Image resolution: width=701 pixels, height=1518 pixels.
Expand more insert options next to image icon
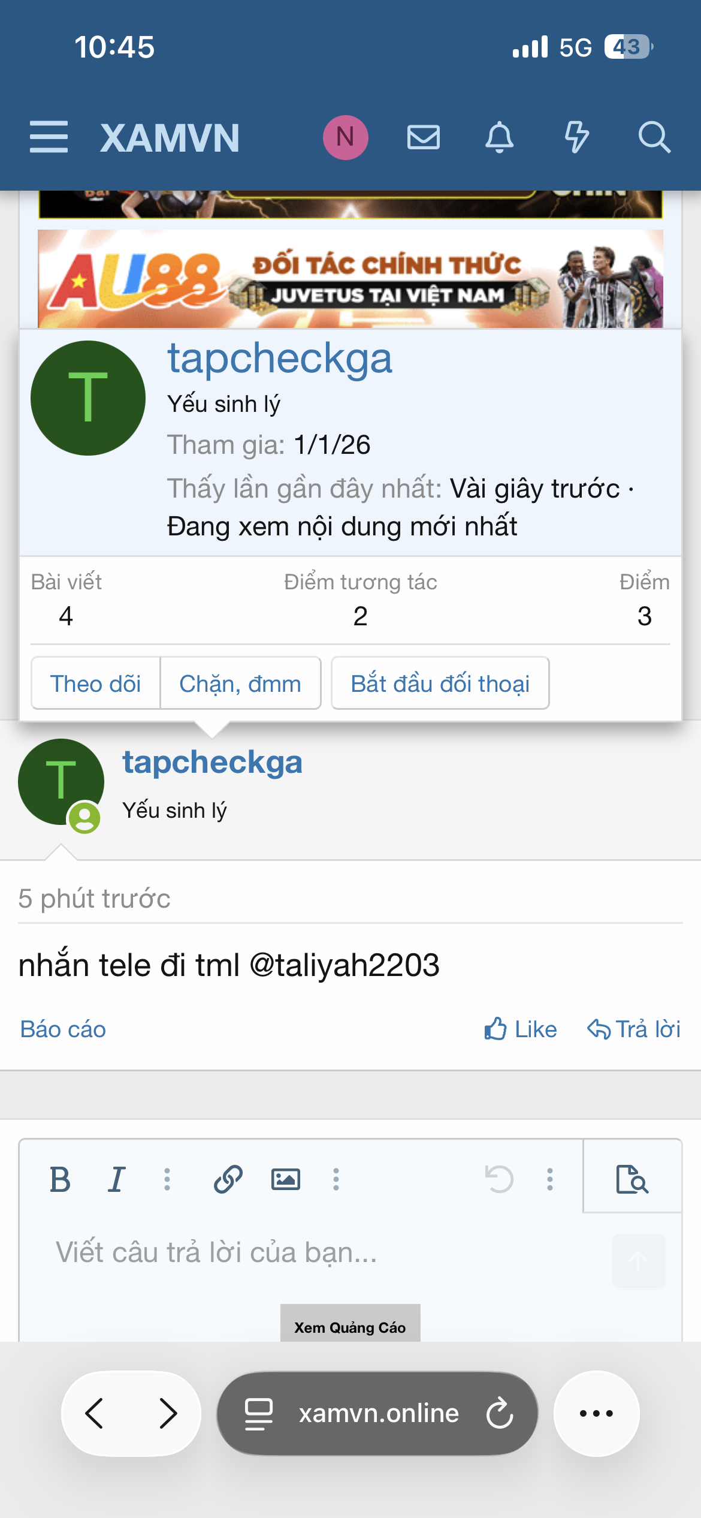point(336,1179)
